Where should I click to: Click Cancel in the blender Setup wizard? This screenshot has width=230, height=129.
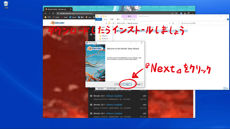139,84
